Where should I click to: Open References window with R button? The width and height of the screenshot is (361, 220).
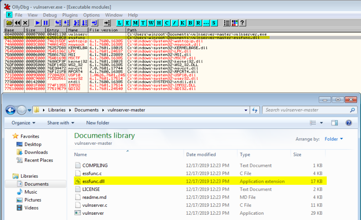point(198,23)
